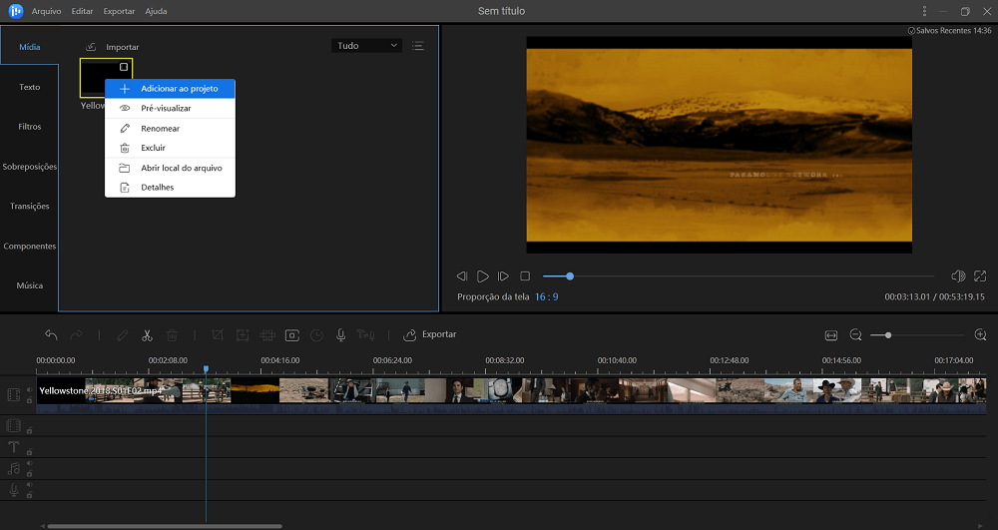Screen dimensions: 998x530
Task: Switch to the Filtros tab
Action: pyautogui.click(x=29, y=127)
